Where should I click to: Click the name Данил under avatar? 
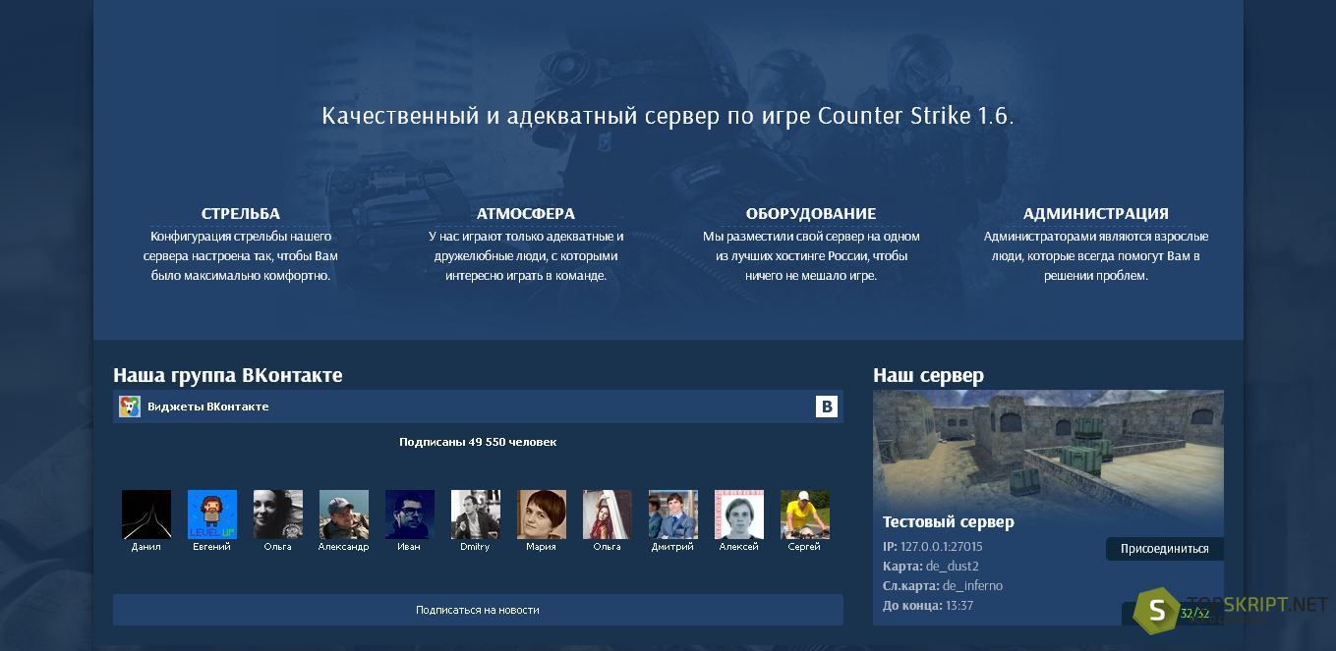(x=146, y=547)
